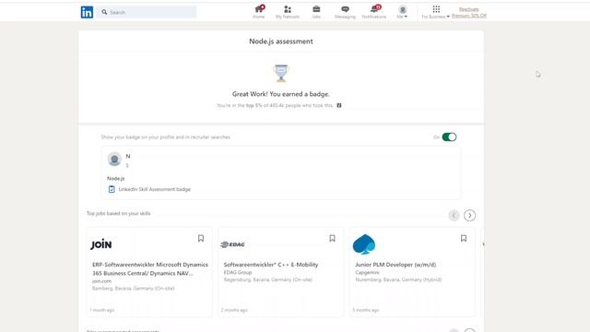Click the info icon beside top 5% text
The height and width of the screenshot is (332, 590).
click(x=339, y=105)
